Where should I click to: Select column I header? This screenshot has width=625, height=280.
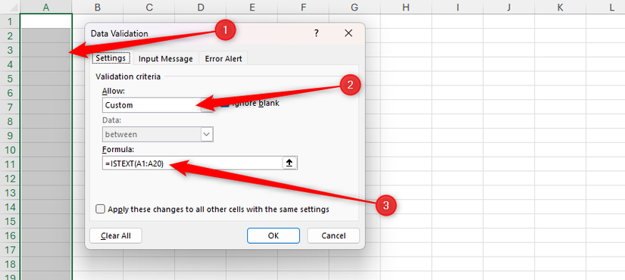[457, 7]
